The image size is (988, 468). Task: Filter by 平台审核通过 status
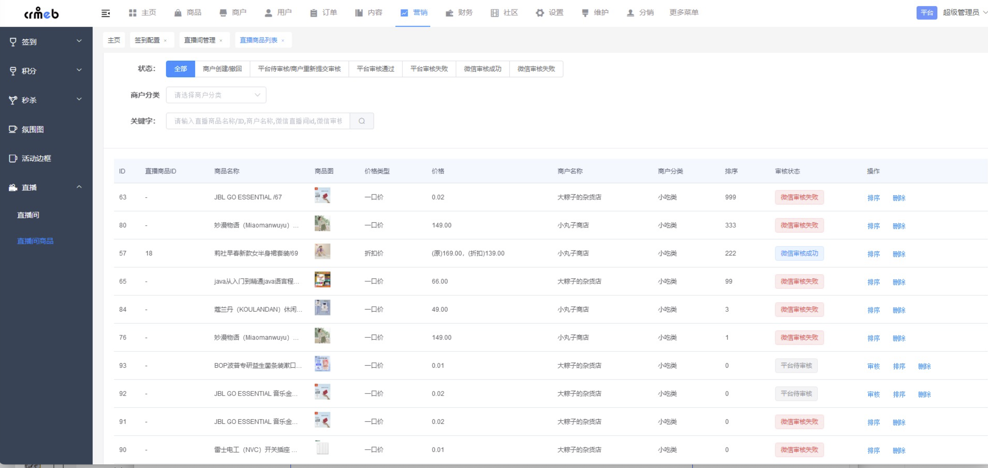pos(375,69)
